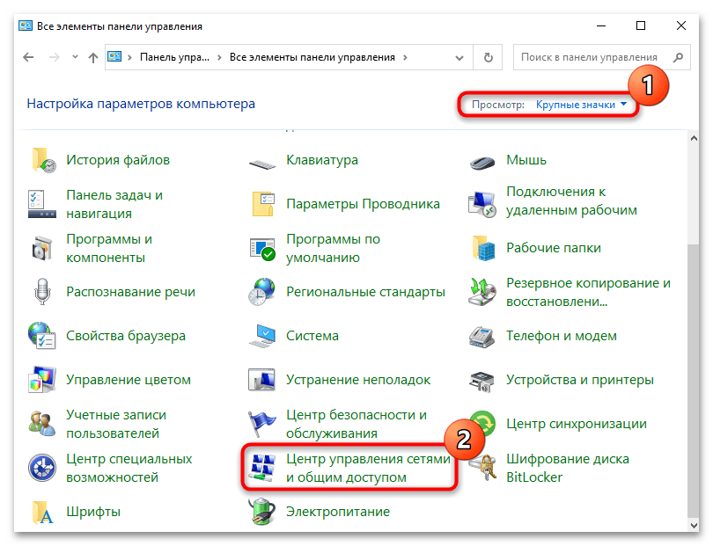
Task: Open the Резервное копирование и восстановление icon
Action: (x=482, y=292)
